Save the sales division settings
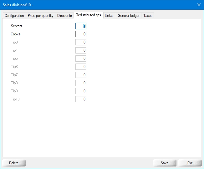This screenshot has width=204, height=169. click(x=165, y=163)
